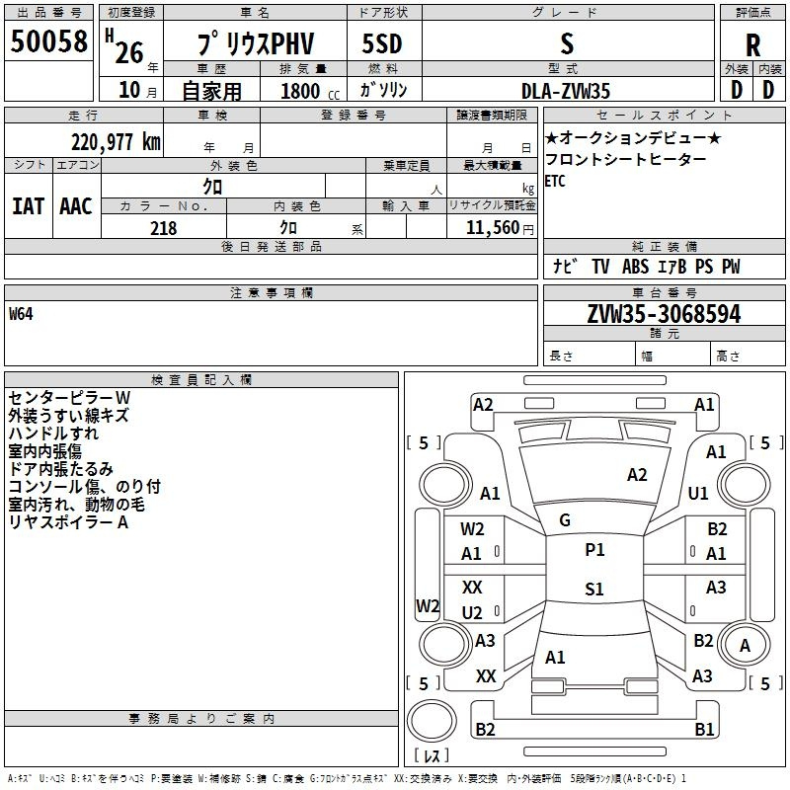Select the roof mark P1 on diagram
The image size is (790, 790).
(x=594, y=550)
